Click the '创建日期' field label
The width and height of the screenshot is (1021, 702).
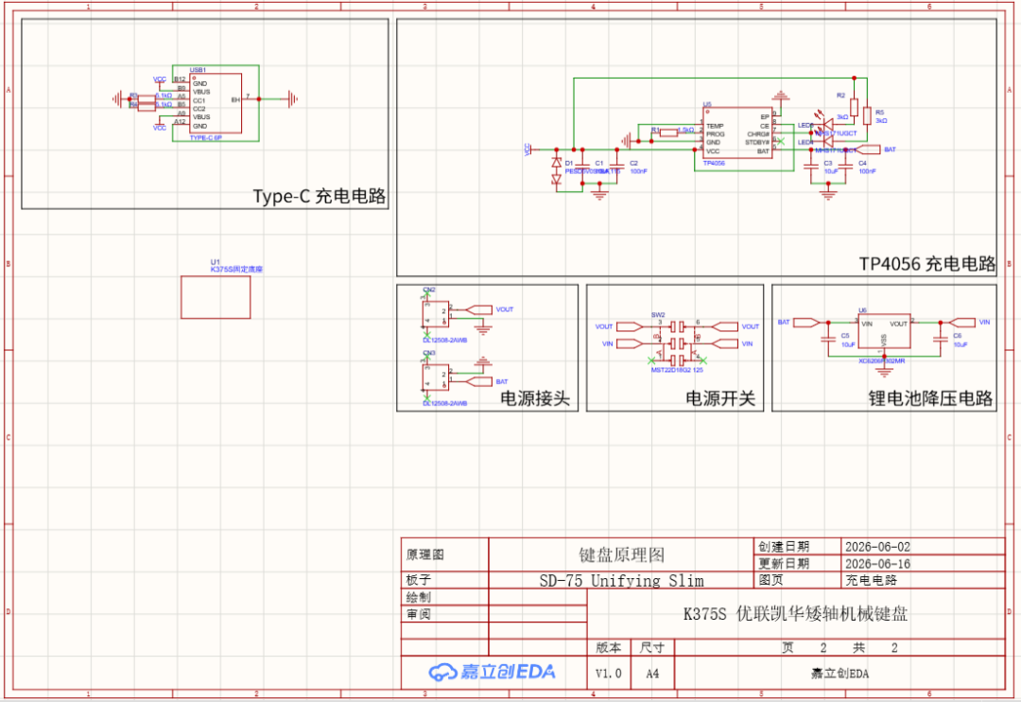(x=784, y=547)
